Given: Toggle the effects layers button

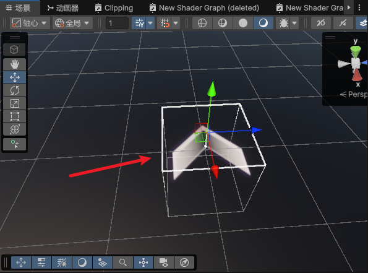Looking at the screenshot, I should coord(362,23).
